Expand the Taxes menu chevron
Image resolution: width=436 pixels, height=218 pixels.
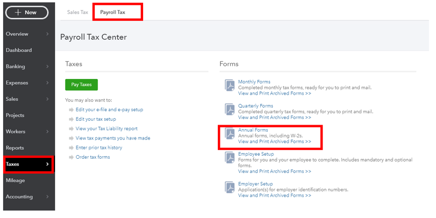coord(47,164)
